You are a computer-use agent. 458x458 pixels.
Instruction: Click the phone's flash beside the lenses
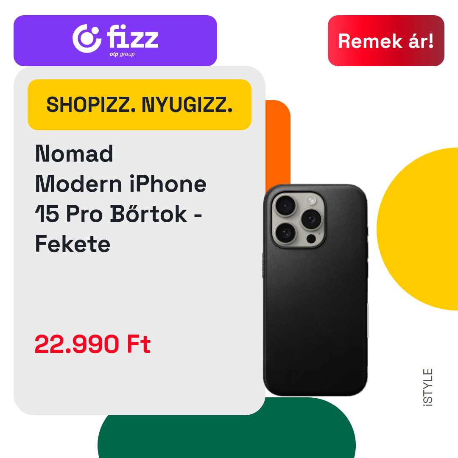click(x=311, y=200)
